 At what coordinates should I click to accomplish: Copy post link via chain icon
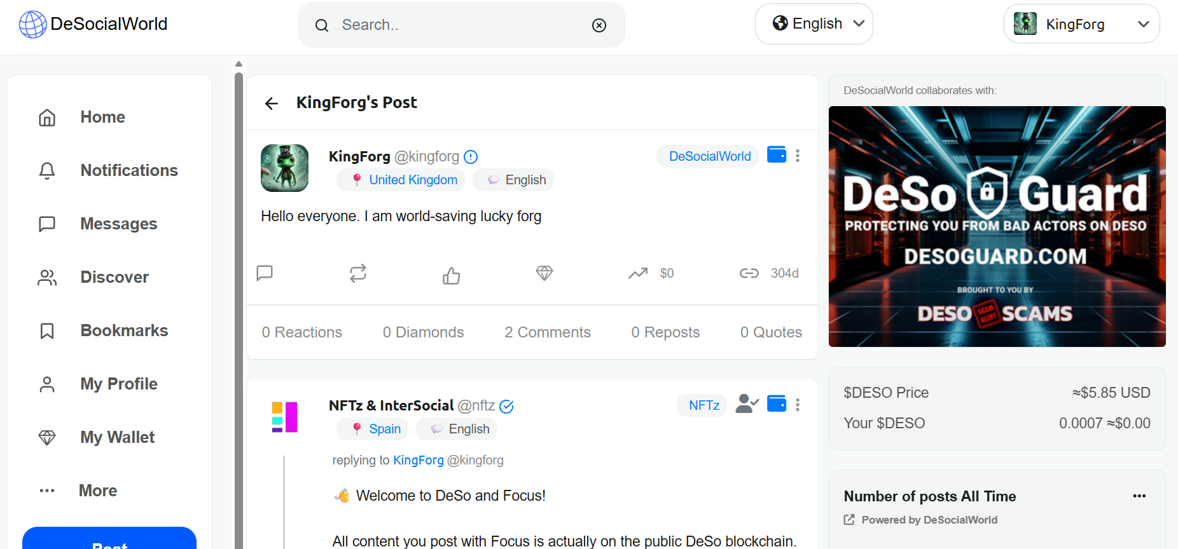point(749,273)
